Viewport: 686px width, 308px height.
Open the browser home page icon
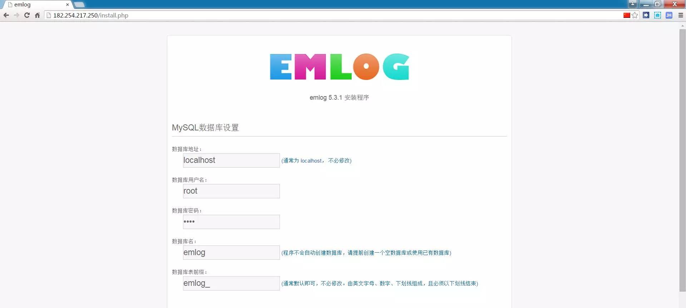pos(37,15)
